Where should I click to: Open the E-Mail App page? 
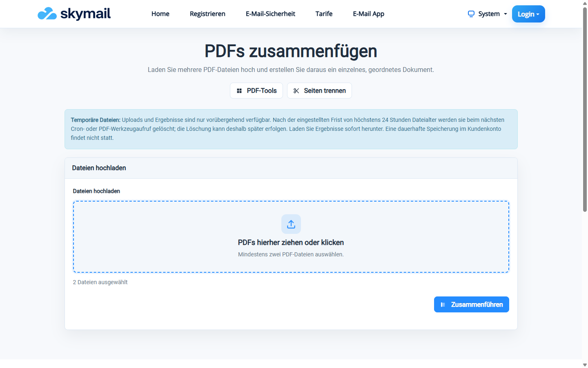(369, 14)
